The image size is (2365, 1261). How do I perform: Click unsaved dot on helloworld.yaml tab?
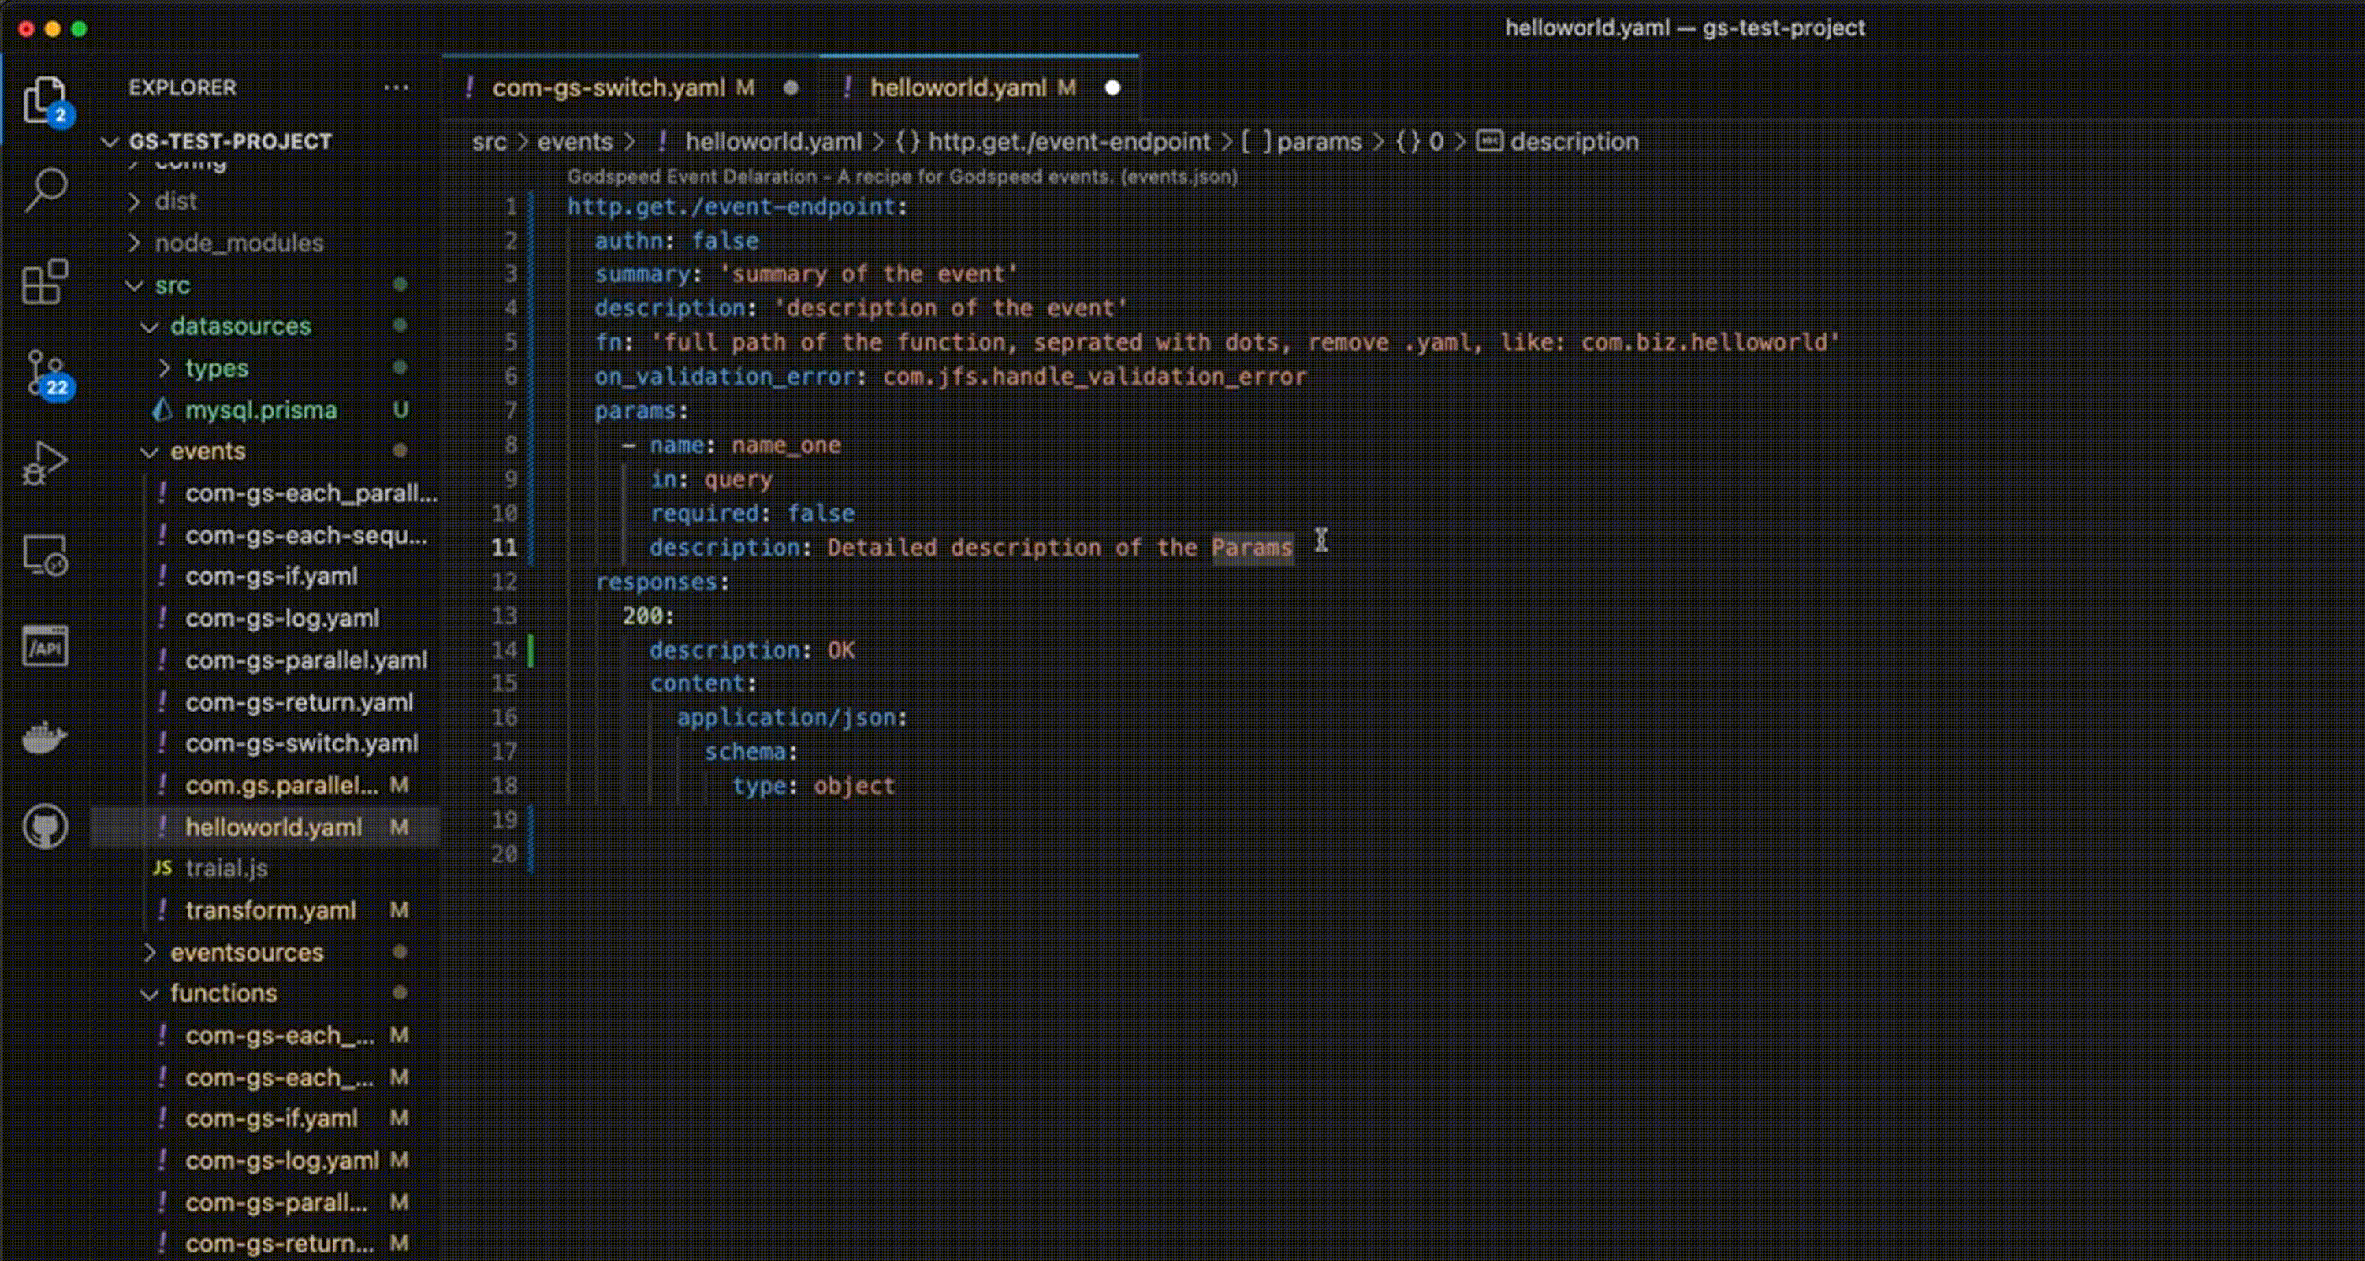click(x=1112, y=88)
